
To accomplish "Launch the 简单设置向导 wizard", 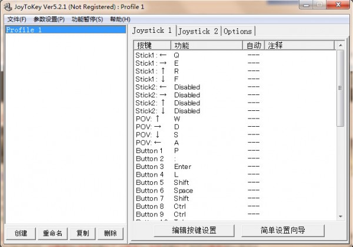I will click(x=283, y=231).
